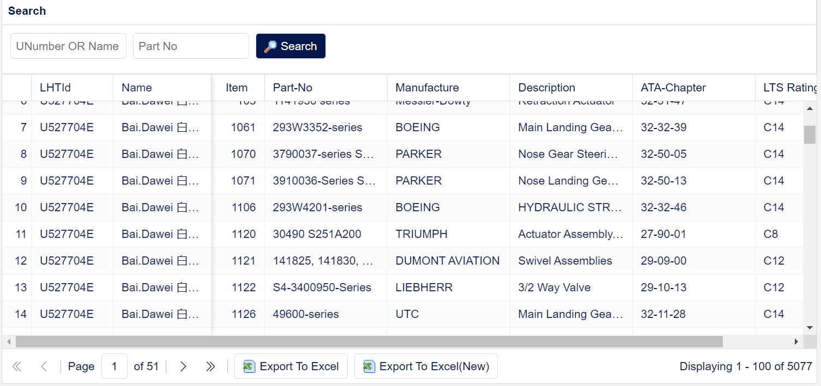Click the Search button
This screenshot has width=821, height=386.
point(291,46)
